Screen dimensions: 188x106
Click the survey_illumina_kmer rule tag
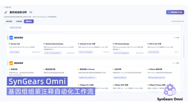pos(85,52)
